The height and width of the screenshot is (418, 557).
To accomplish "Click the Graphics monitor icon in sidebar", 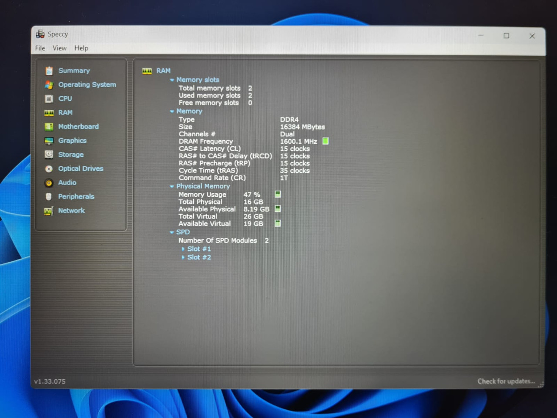I will pos(49,141).
